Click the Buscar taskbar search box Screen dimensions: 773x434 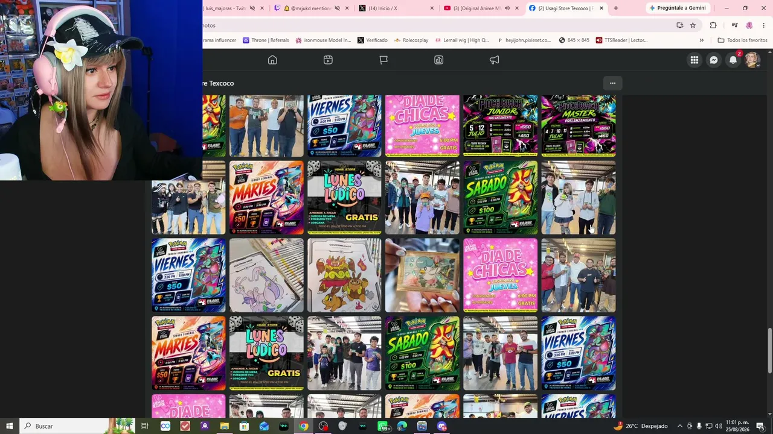tap(77, 426)
